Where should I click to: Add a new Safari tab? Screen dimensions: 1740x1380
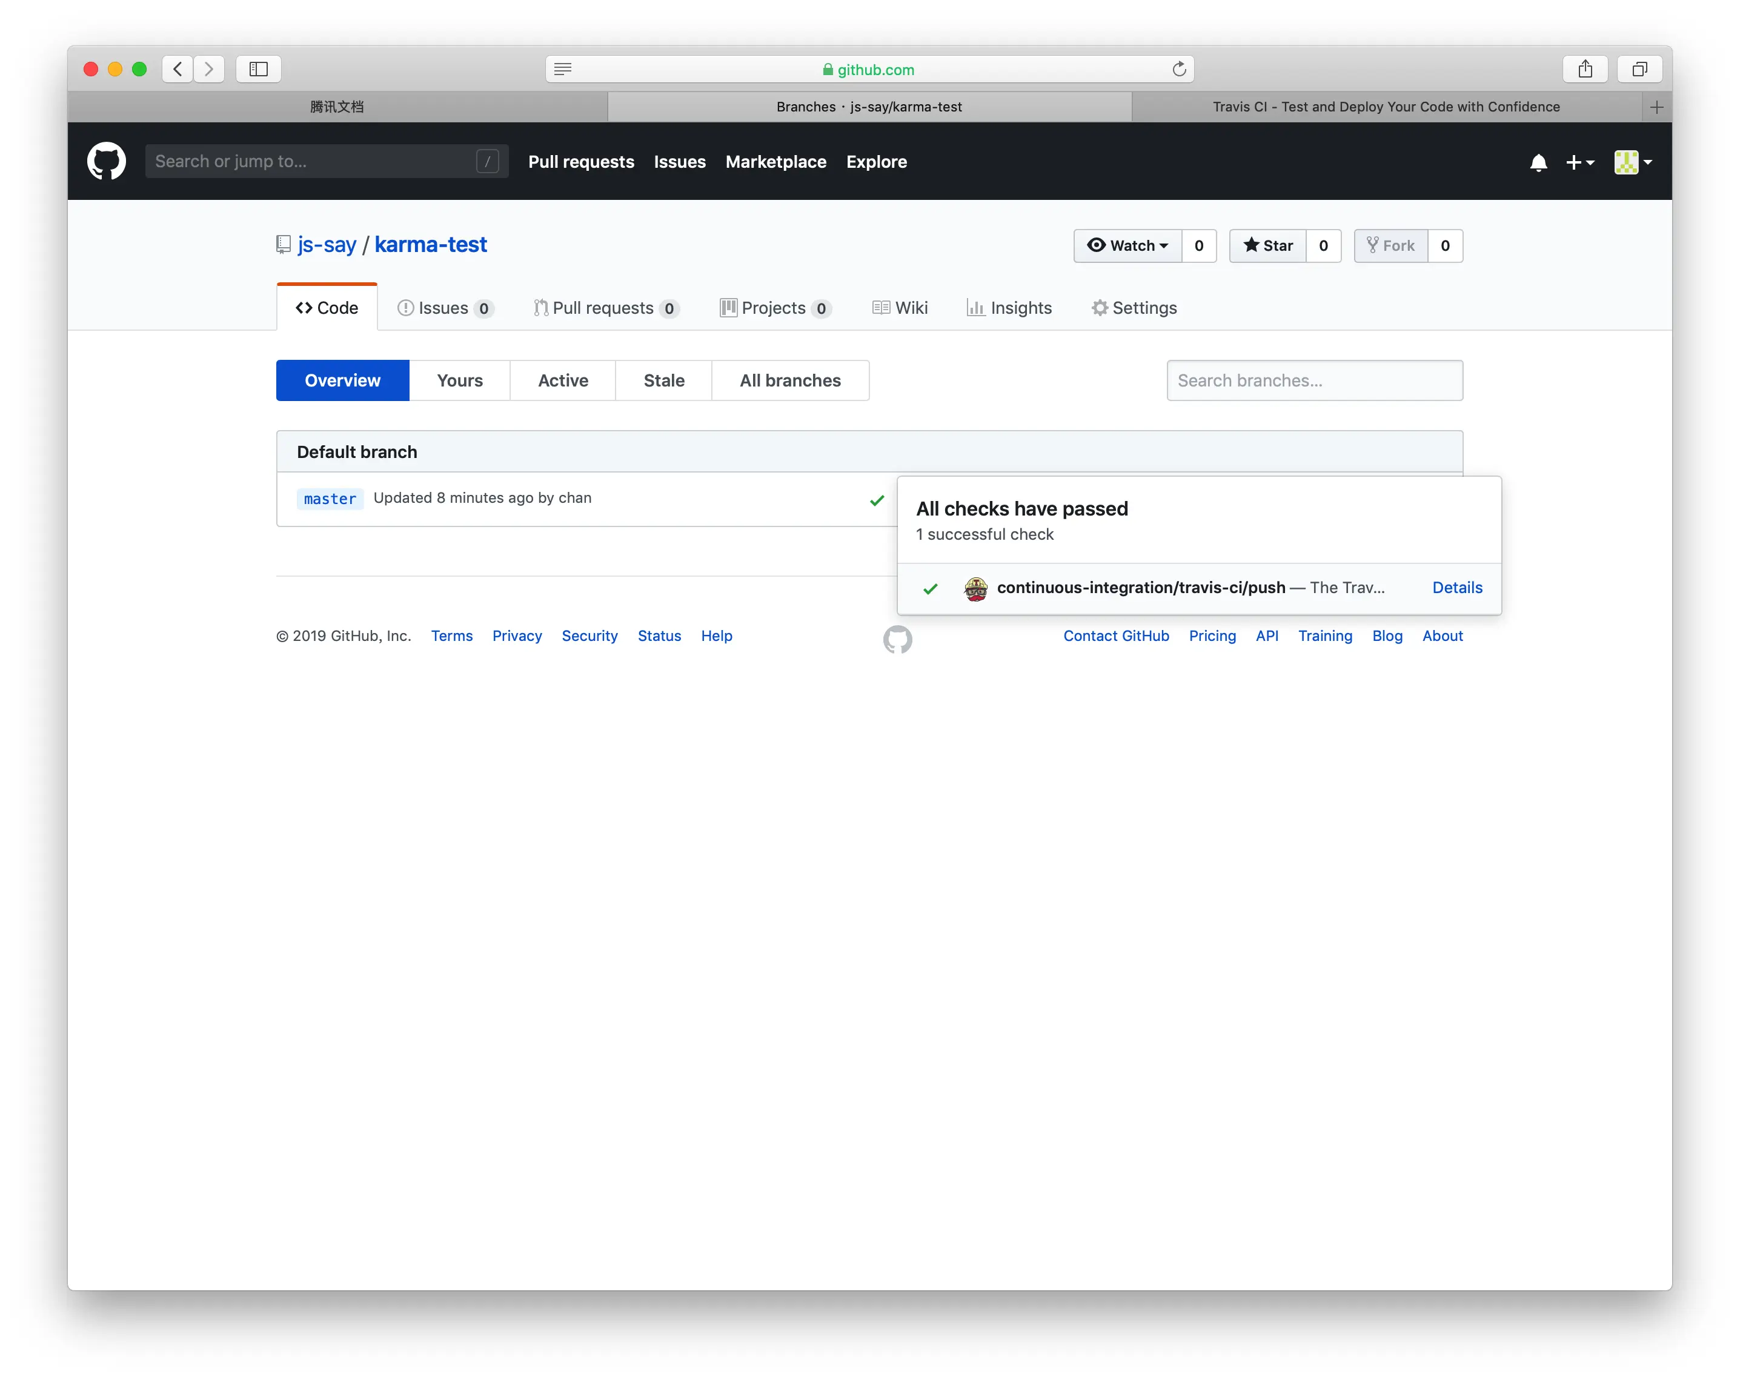click(1657, 107)
